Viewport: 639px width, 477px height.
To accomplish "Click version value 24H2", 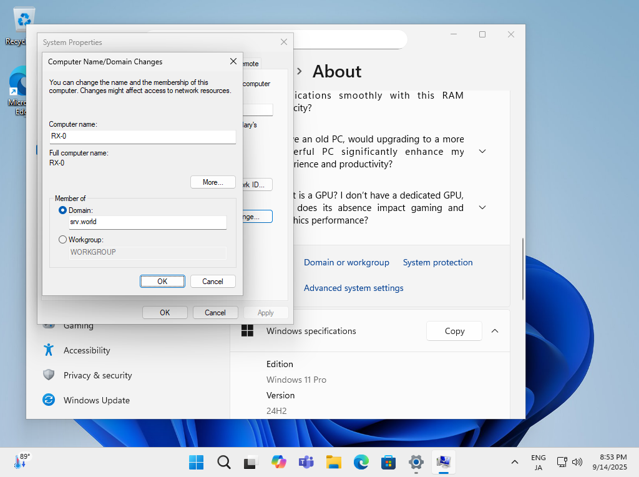I will pos(276,411).
